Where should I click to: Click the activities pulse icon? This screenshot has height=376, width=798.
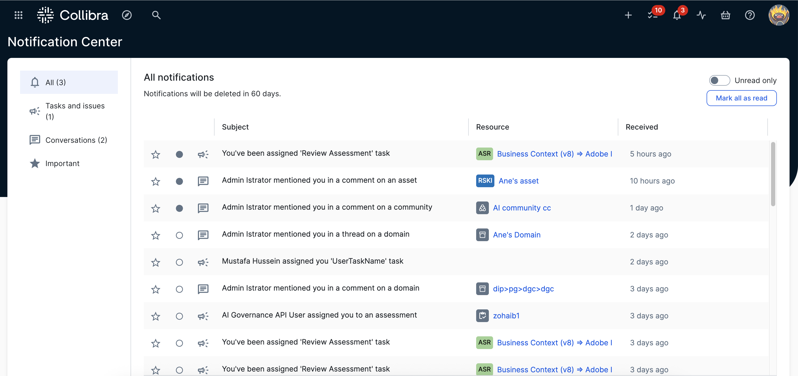click(701, 15)
